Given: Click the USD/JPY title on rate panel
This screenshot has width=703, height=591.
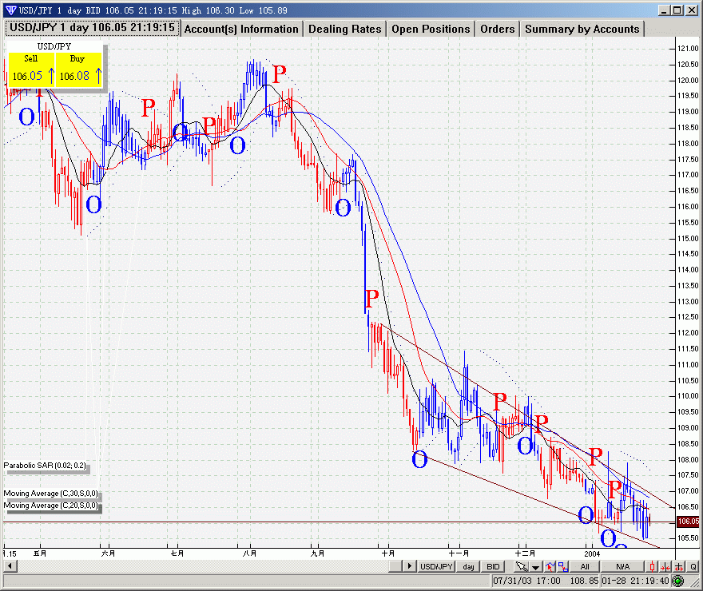Looking at the screenshot, I should click(54, 46).
